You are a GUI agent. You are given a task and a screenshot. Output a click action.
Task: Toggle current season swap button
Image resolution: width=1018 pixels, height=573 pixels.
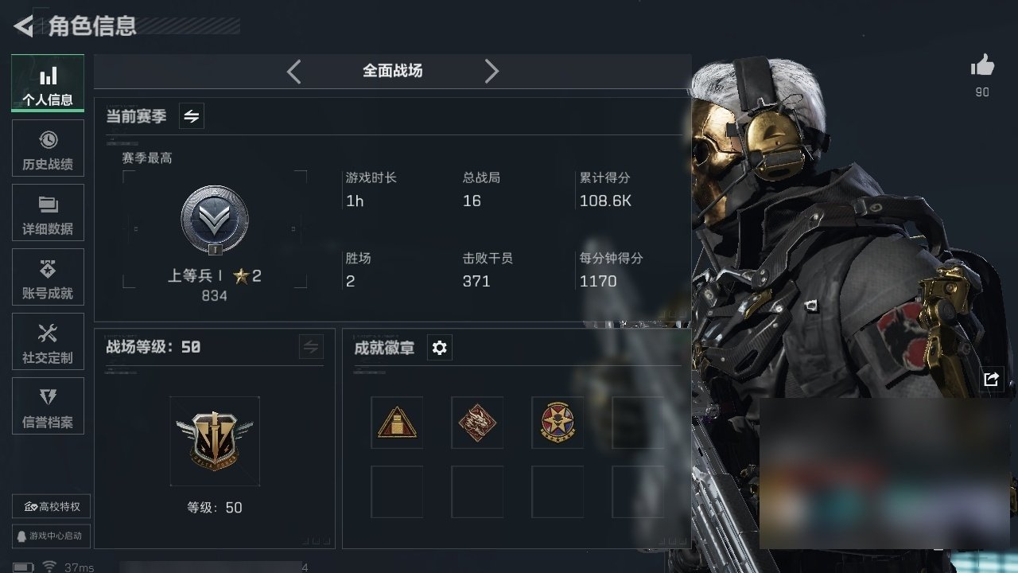tap(192, 116)
